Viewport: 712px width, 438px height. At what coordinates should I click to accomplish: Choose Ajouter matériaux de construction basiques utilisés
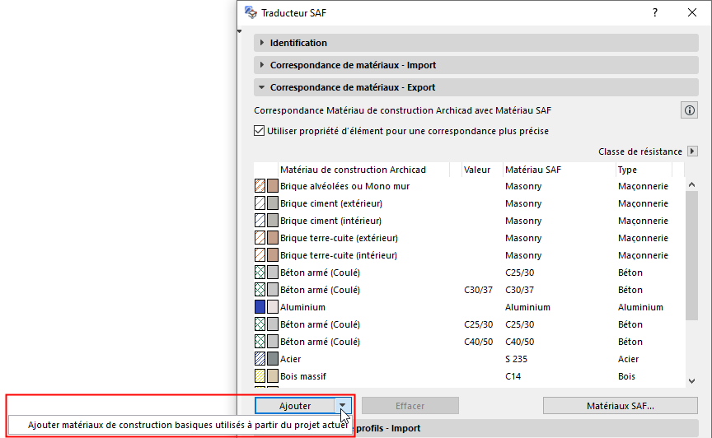(188, 425)
